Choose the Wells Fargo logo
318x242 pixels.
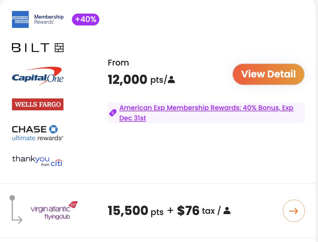(38, 104)
